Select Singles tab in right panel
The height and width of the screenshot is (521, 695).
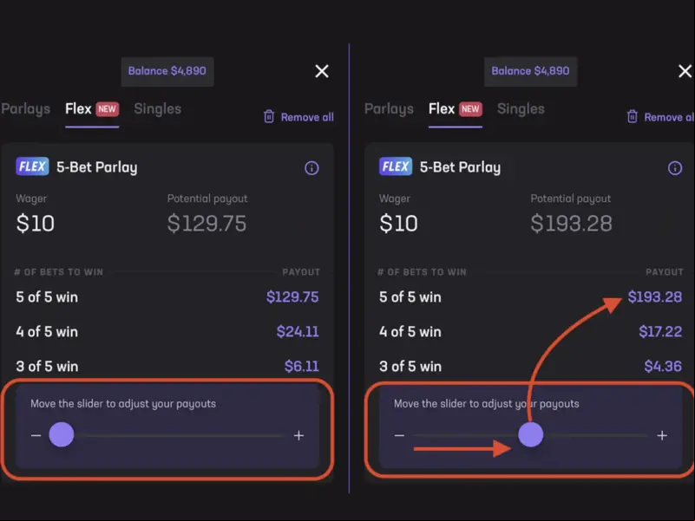pyautogui.click(x=521, y=109)
